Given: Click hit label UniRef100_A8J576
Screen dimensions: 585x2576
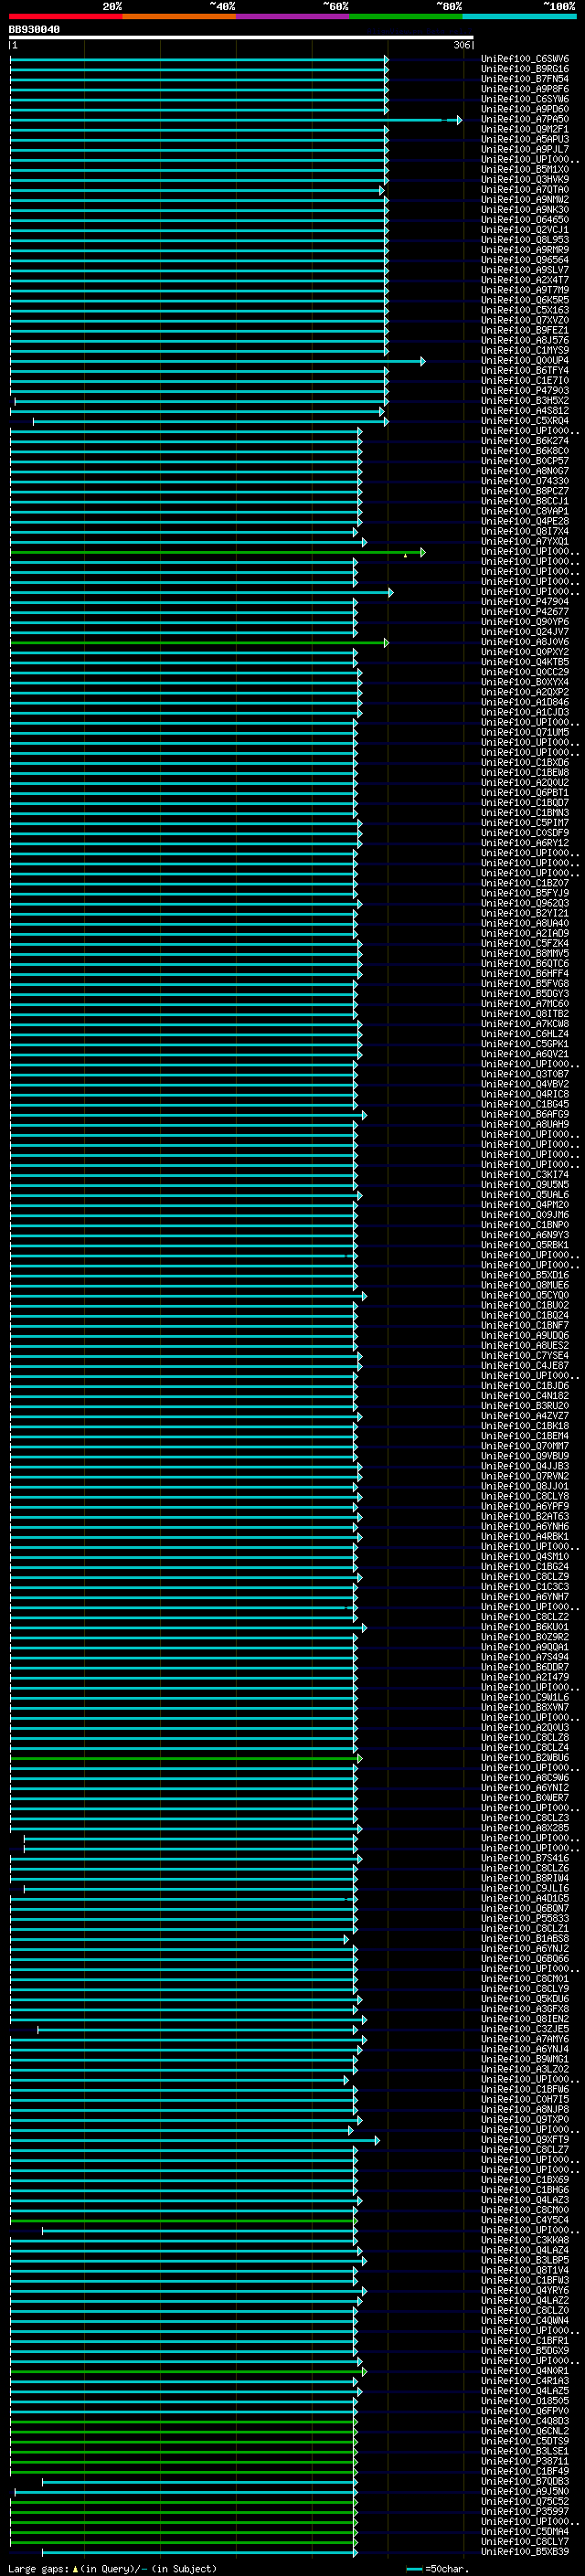Looking at the screenshot, I should coord(525,340).
